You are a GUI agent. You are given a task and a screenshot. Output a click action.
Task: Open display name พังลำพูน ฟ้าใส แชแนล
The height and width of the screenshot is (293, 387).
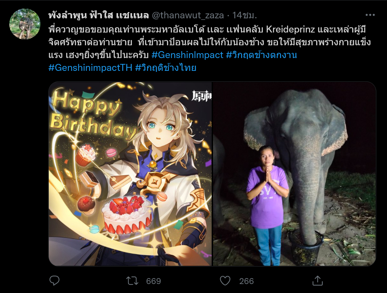pyautogui.click(x=99, y=15)
